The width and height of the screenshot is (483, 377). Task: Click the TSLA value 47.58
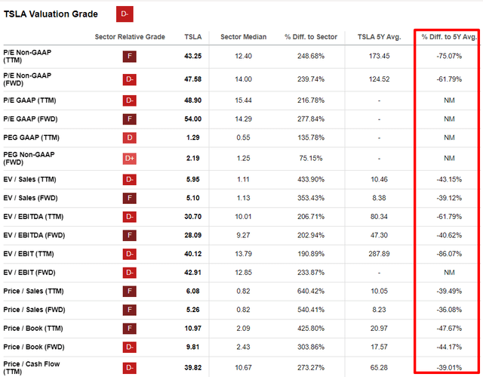click(x=193, y=79)
